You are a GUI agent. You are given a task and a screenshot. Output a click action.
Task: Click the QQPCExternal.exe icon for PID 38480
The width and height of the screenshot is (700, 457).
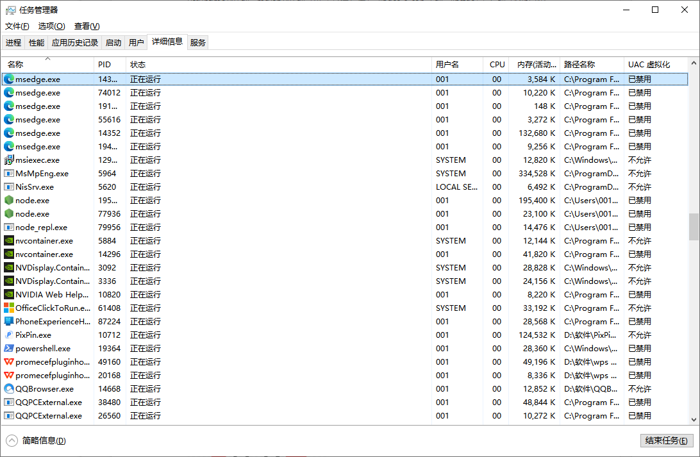coord(9,402)
